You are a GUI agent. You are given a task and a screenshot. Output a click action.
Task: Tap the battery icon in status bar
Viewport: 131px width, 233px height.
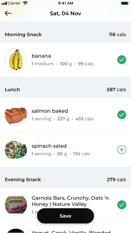pos(125,3)
